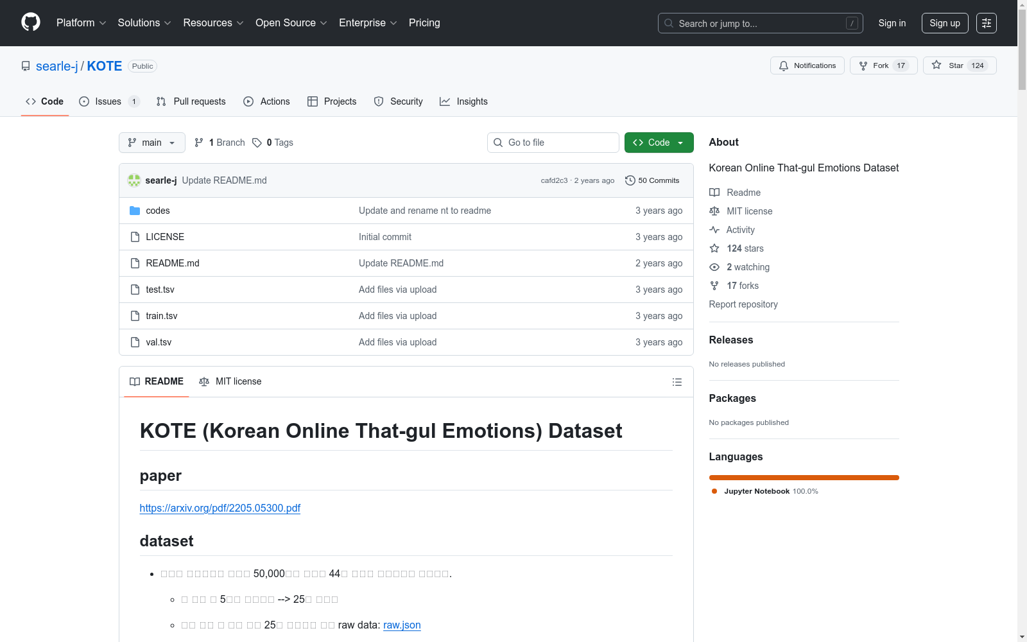Screen dimensions: 1027x642
Task: Focus the Go to file input
Action: [x=553, y=143]
